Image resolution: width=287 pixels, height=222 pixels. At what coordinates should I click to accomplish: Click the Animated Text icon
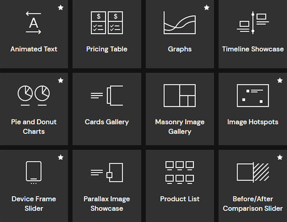coord(34,22)
